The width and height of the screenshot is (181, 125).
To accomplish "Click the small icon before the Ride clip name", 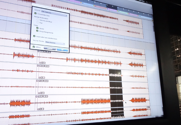I will click(x=38, y=51).
